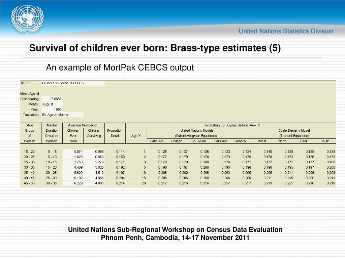Click children surviving value 3.628
This screenshot has width=345, height=258.
(x=99, y=167)
